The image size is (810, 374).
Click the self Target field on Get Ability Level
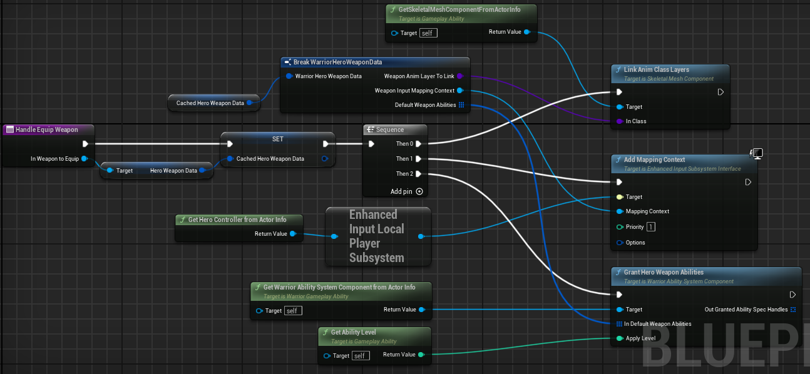pyautogui.click(x=361, y=356)
